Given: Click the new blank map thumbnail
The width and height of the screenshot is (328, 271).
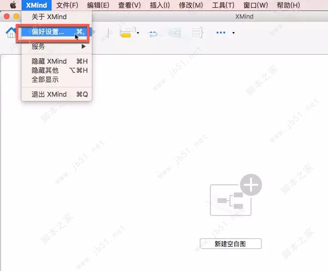Looking at the screenshot, I should tap(236, 195).
